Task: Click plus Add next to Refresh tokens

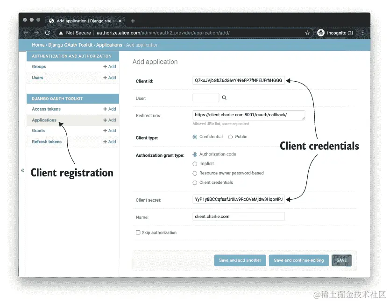Action: pyautogui.click(x=109, y=141)
